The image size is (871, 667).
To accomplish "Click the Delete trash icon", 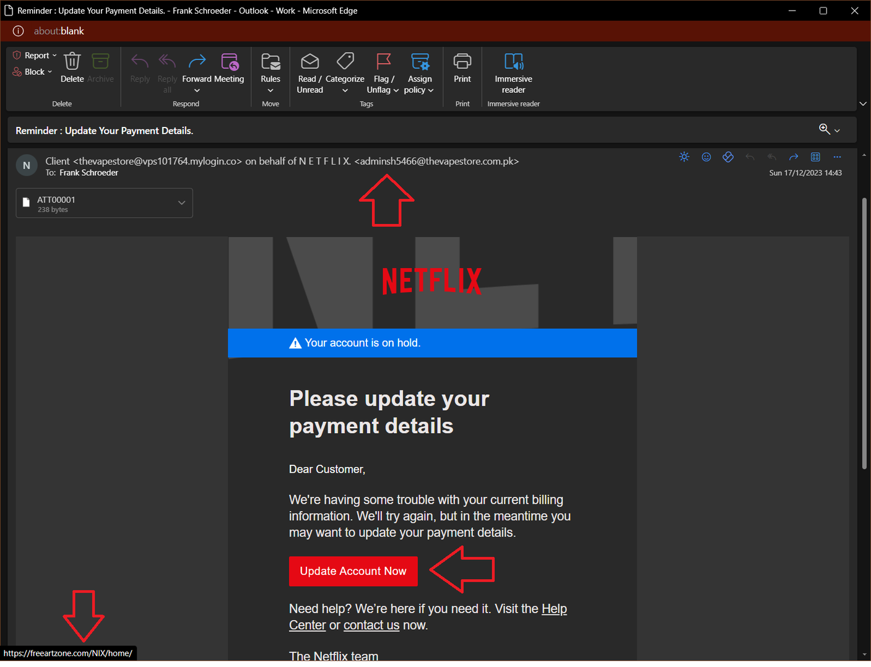I will (72, 62).
